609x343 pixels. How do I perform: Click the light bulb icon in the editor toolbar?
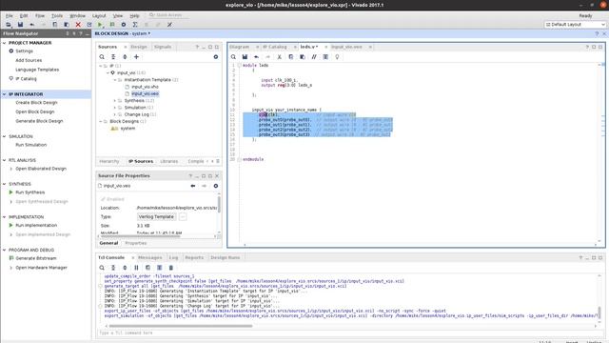[x=337, y=57]
